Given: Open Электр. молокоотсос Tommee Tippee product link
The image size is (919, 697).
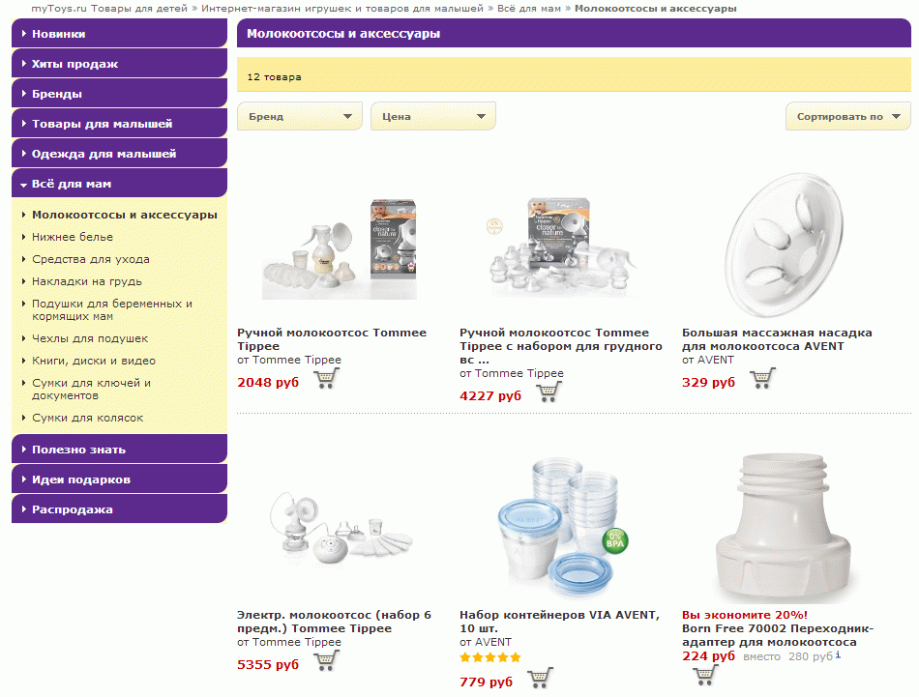Looking at the screenshot, I should [x=334, y=621].
